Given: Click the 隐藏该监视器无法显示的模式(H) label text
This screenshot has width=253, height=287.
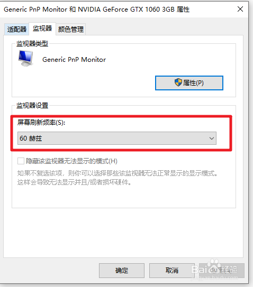Looking at the screenshot, I should click(71, 161).
